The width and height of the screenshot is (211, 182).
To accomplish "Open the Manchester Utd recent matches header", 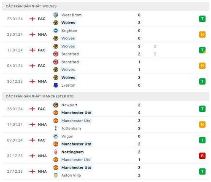I will click(x=105, y=96).
